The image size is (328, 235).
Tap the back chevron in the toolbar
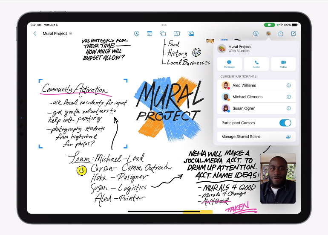(x=35, y=33)
